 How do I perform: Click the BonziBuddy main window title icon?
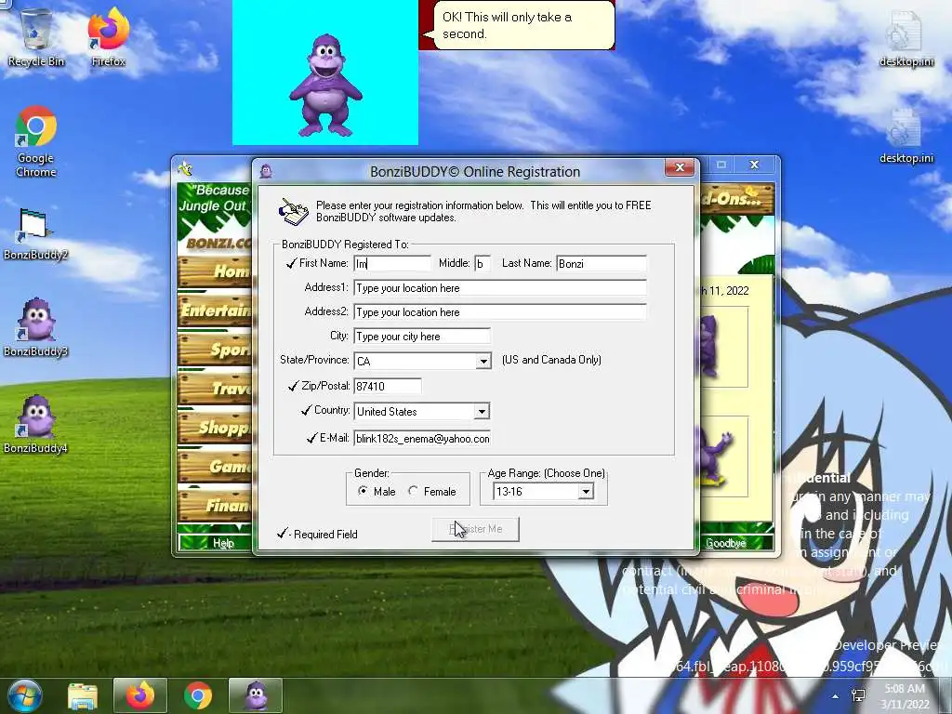coord(185,168)
